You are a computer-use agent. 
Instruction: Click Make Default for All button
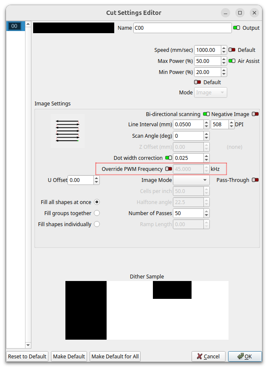(x=115, y=356)
